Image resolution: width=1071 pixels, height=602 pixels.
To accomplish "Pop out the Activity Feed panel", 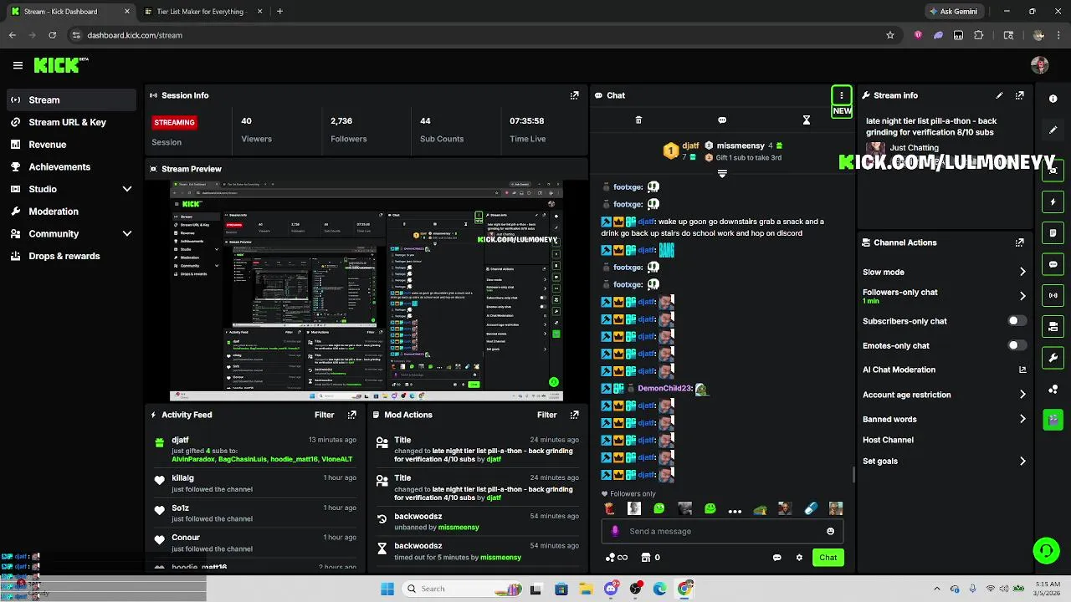I will (x=351, y=415).
